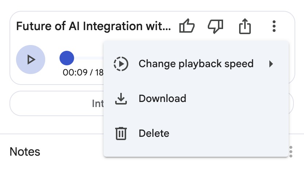Image resolution: width=304 pixels, height=172 pixels.
Task: Click the three-dot menu beside the share icon
Action: [274, 26]
